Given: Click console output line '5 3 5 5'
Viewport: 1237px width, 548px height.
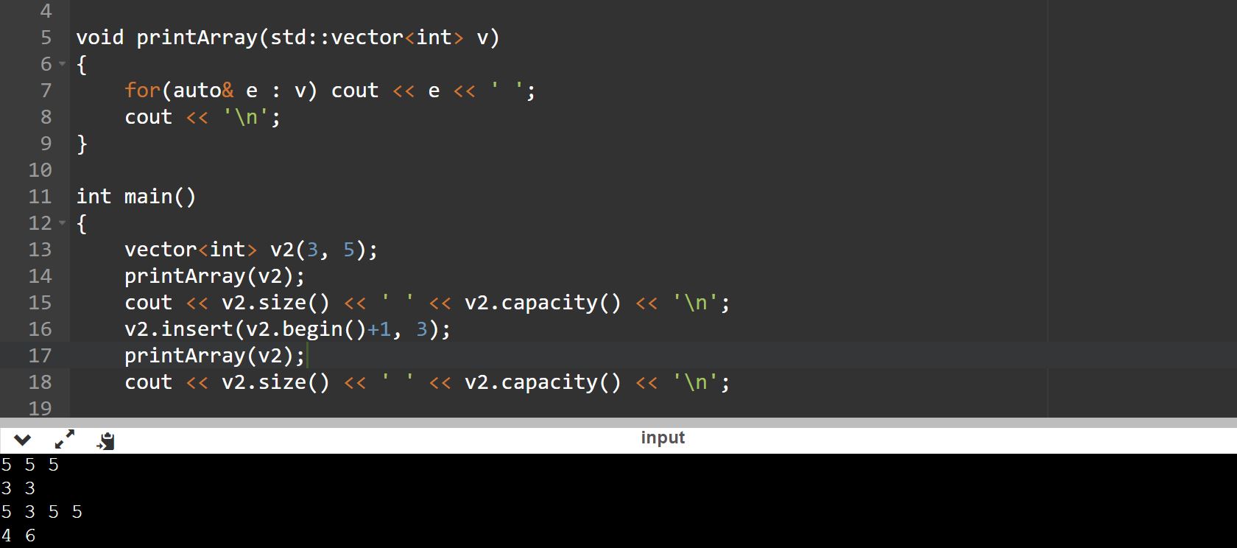Looking at the screenshot, I should pyautogui.click(x=42, y=512).
